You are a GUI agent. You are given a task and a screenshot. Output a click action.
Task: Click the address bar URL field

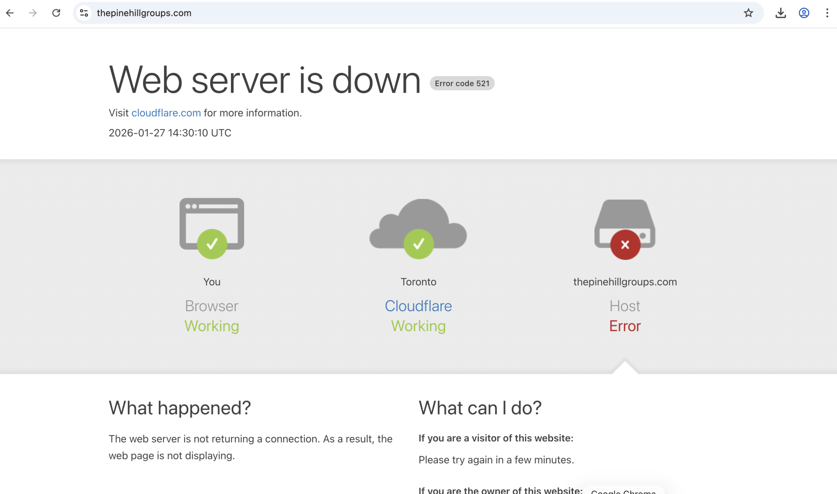pos(400,13)
